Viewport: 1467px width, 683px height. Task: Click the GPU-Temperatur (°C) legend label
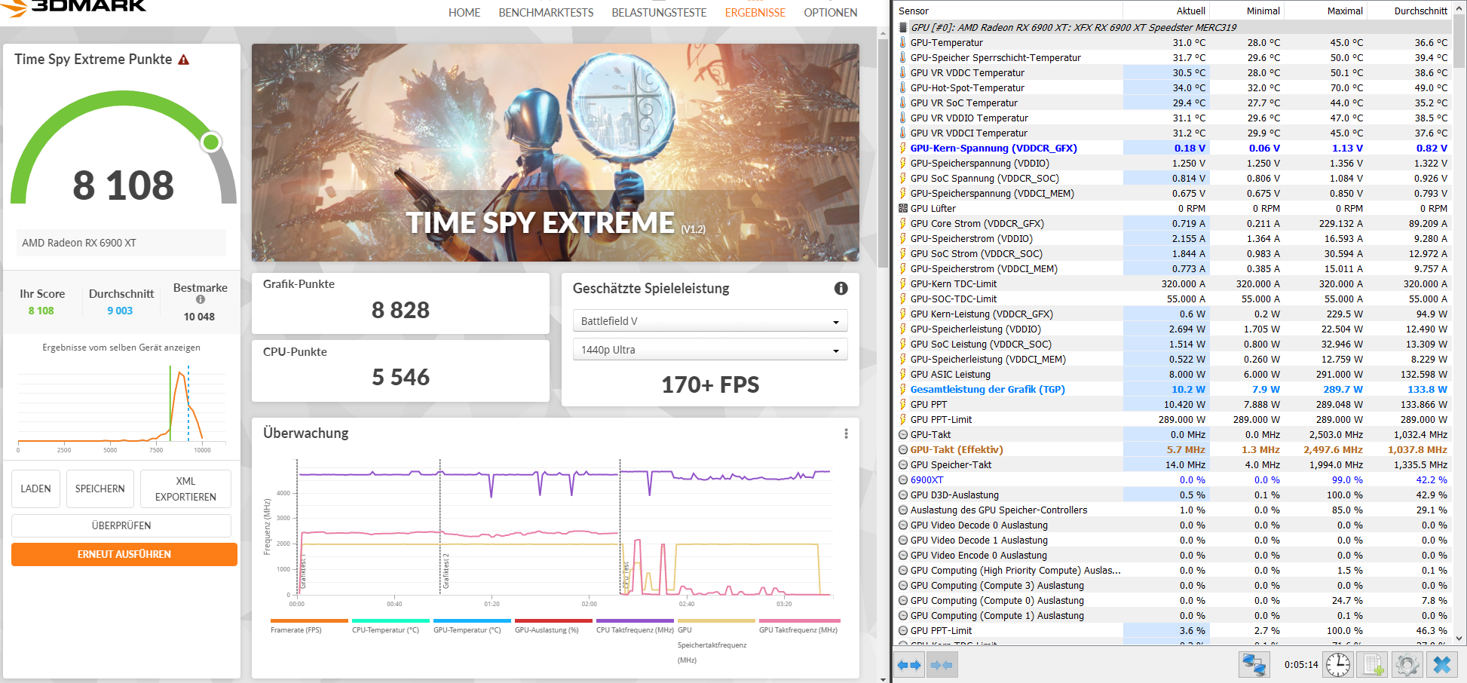(x=467, y=630)
